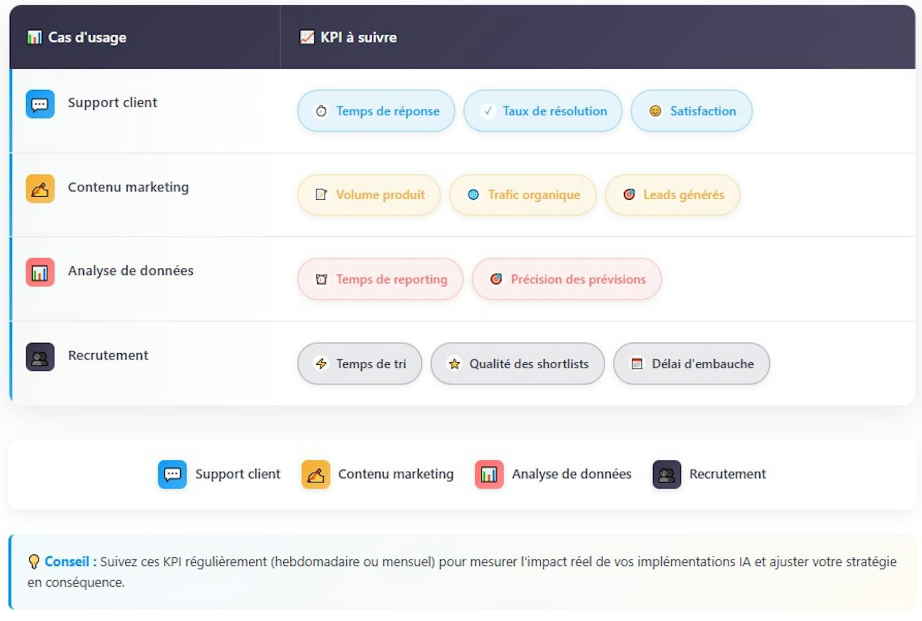Viewport: 922px width, 621px height.
Task: Choose the Volume produit badge
Action: (369, 195)
